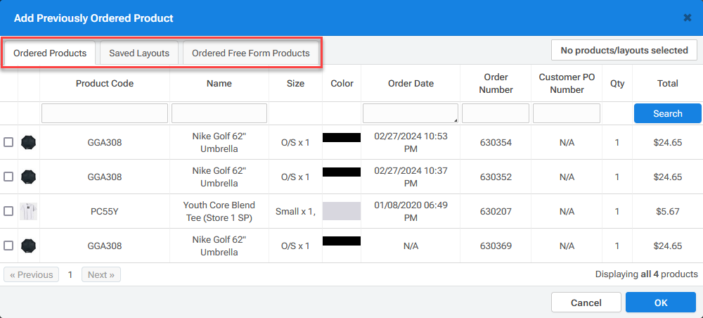703x318 pixels.
Task: Open the Order Date filter picker
Action: (411, 113)
